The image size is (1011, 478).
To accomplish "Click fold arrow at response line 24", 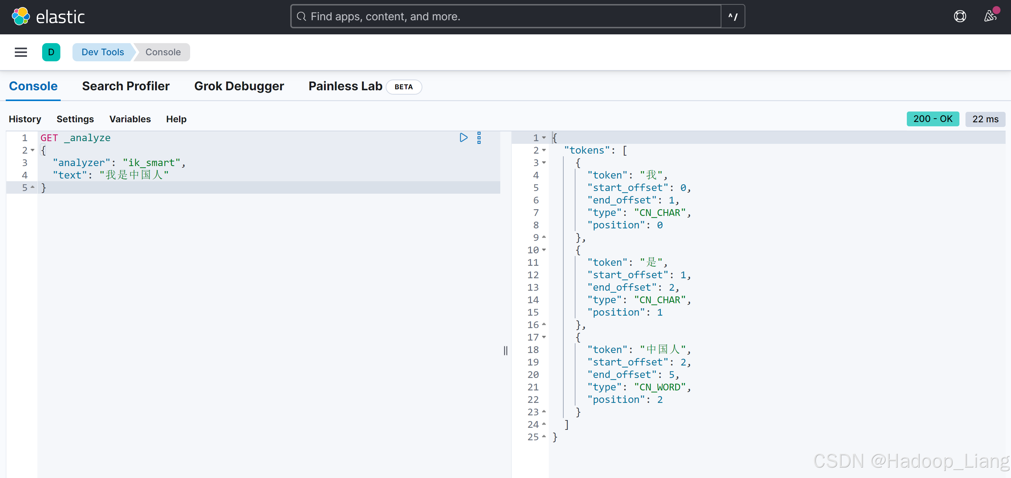I will pyautogui.click(x=544, y=424).
